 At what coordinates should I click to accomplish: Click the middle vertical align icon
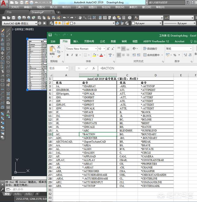point(123,49)
